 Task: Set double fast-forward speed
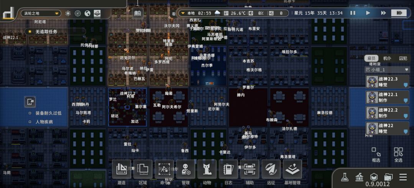tap(383, 13)
